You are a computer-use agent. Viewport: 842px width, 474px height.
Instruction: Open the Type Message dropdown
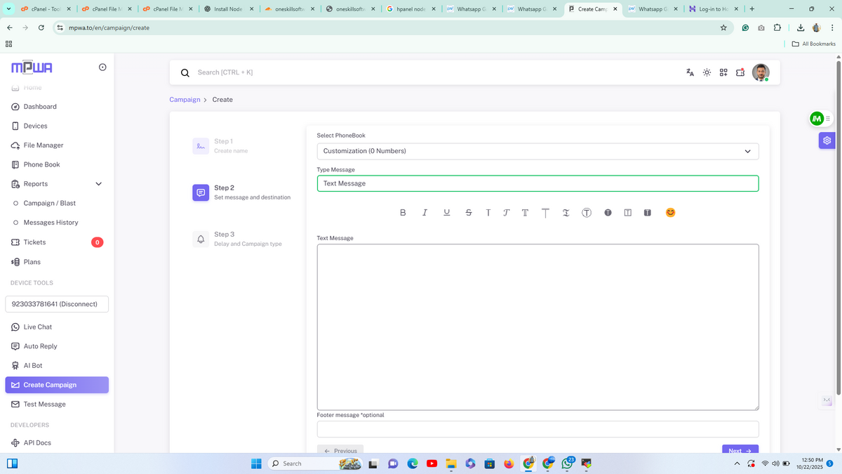(x=537, y=183)
